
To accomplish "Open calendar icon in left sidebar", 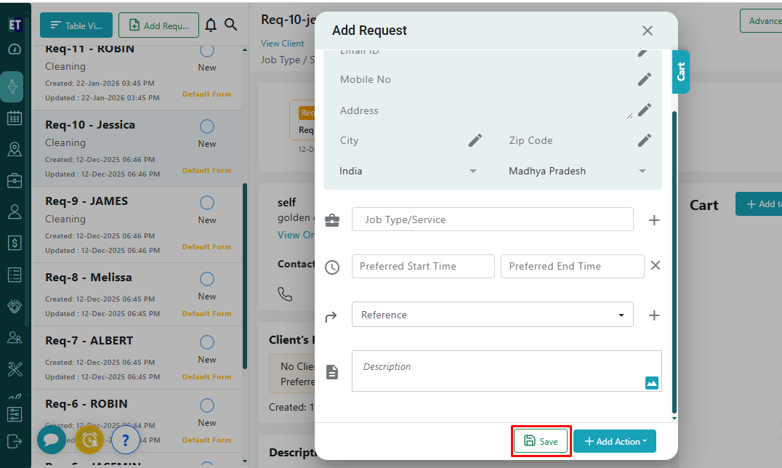I will (15, 118).
